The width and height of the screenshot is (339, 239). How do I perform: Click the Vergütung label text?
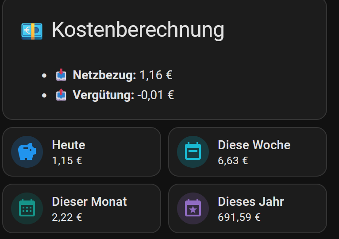click(x=103, y=95)
